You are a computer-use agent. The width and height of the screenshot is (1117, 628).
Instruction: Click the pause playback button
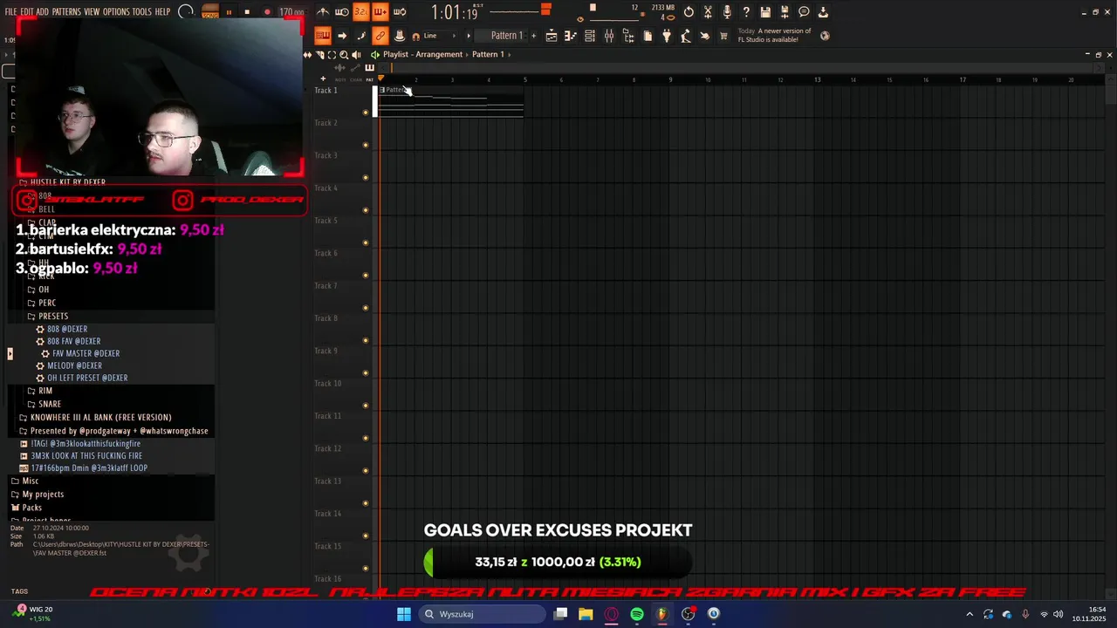(229, 12)
